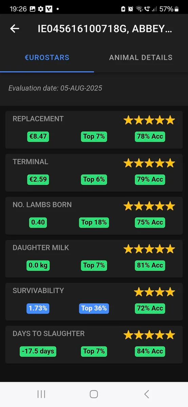Open the No. Lambs Born card
Viewport: 188px width, 407px height.
click(x=94, y=216)
